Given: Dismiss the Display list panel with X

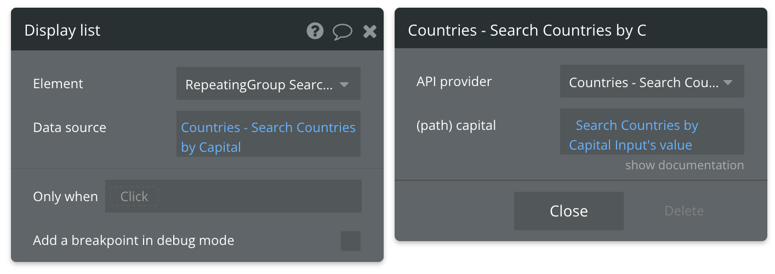Looking at the screenshot, I should click(x=370, y=31).
